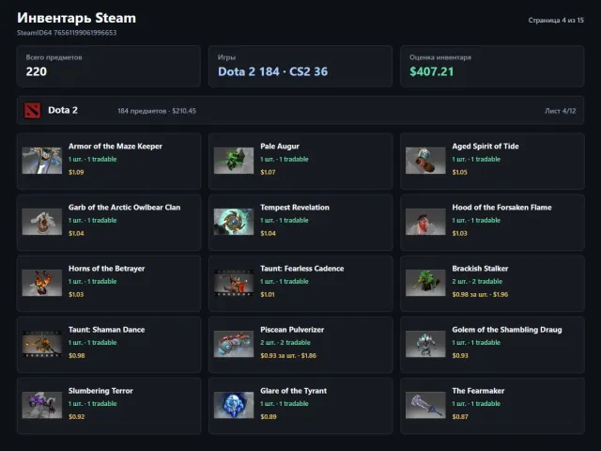Click Piscean Pulverizer price $0.93 за шт. · $1.86
The height and width of the screenshot is (451, 601).
(x=288, y=355)
